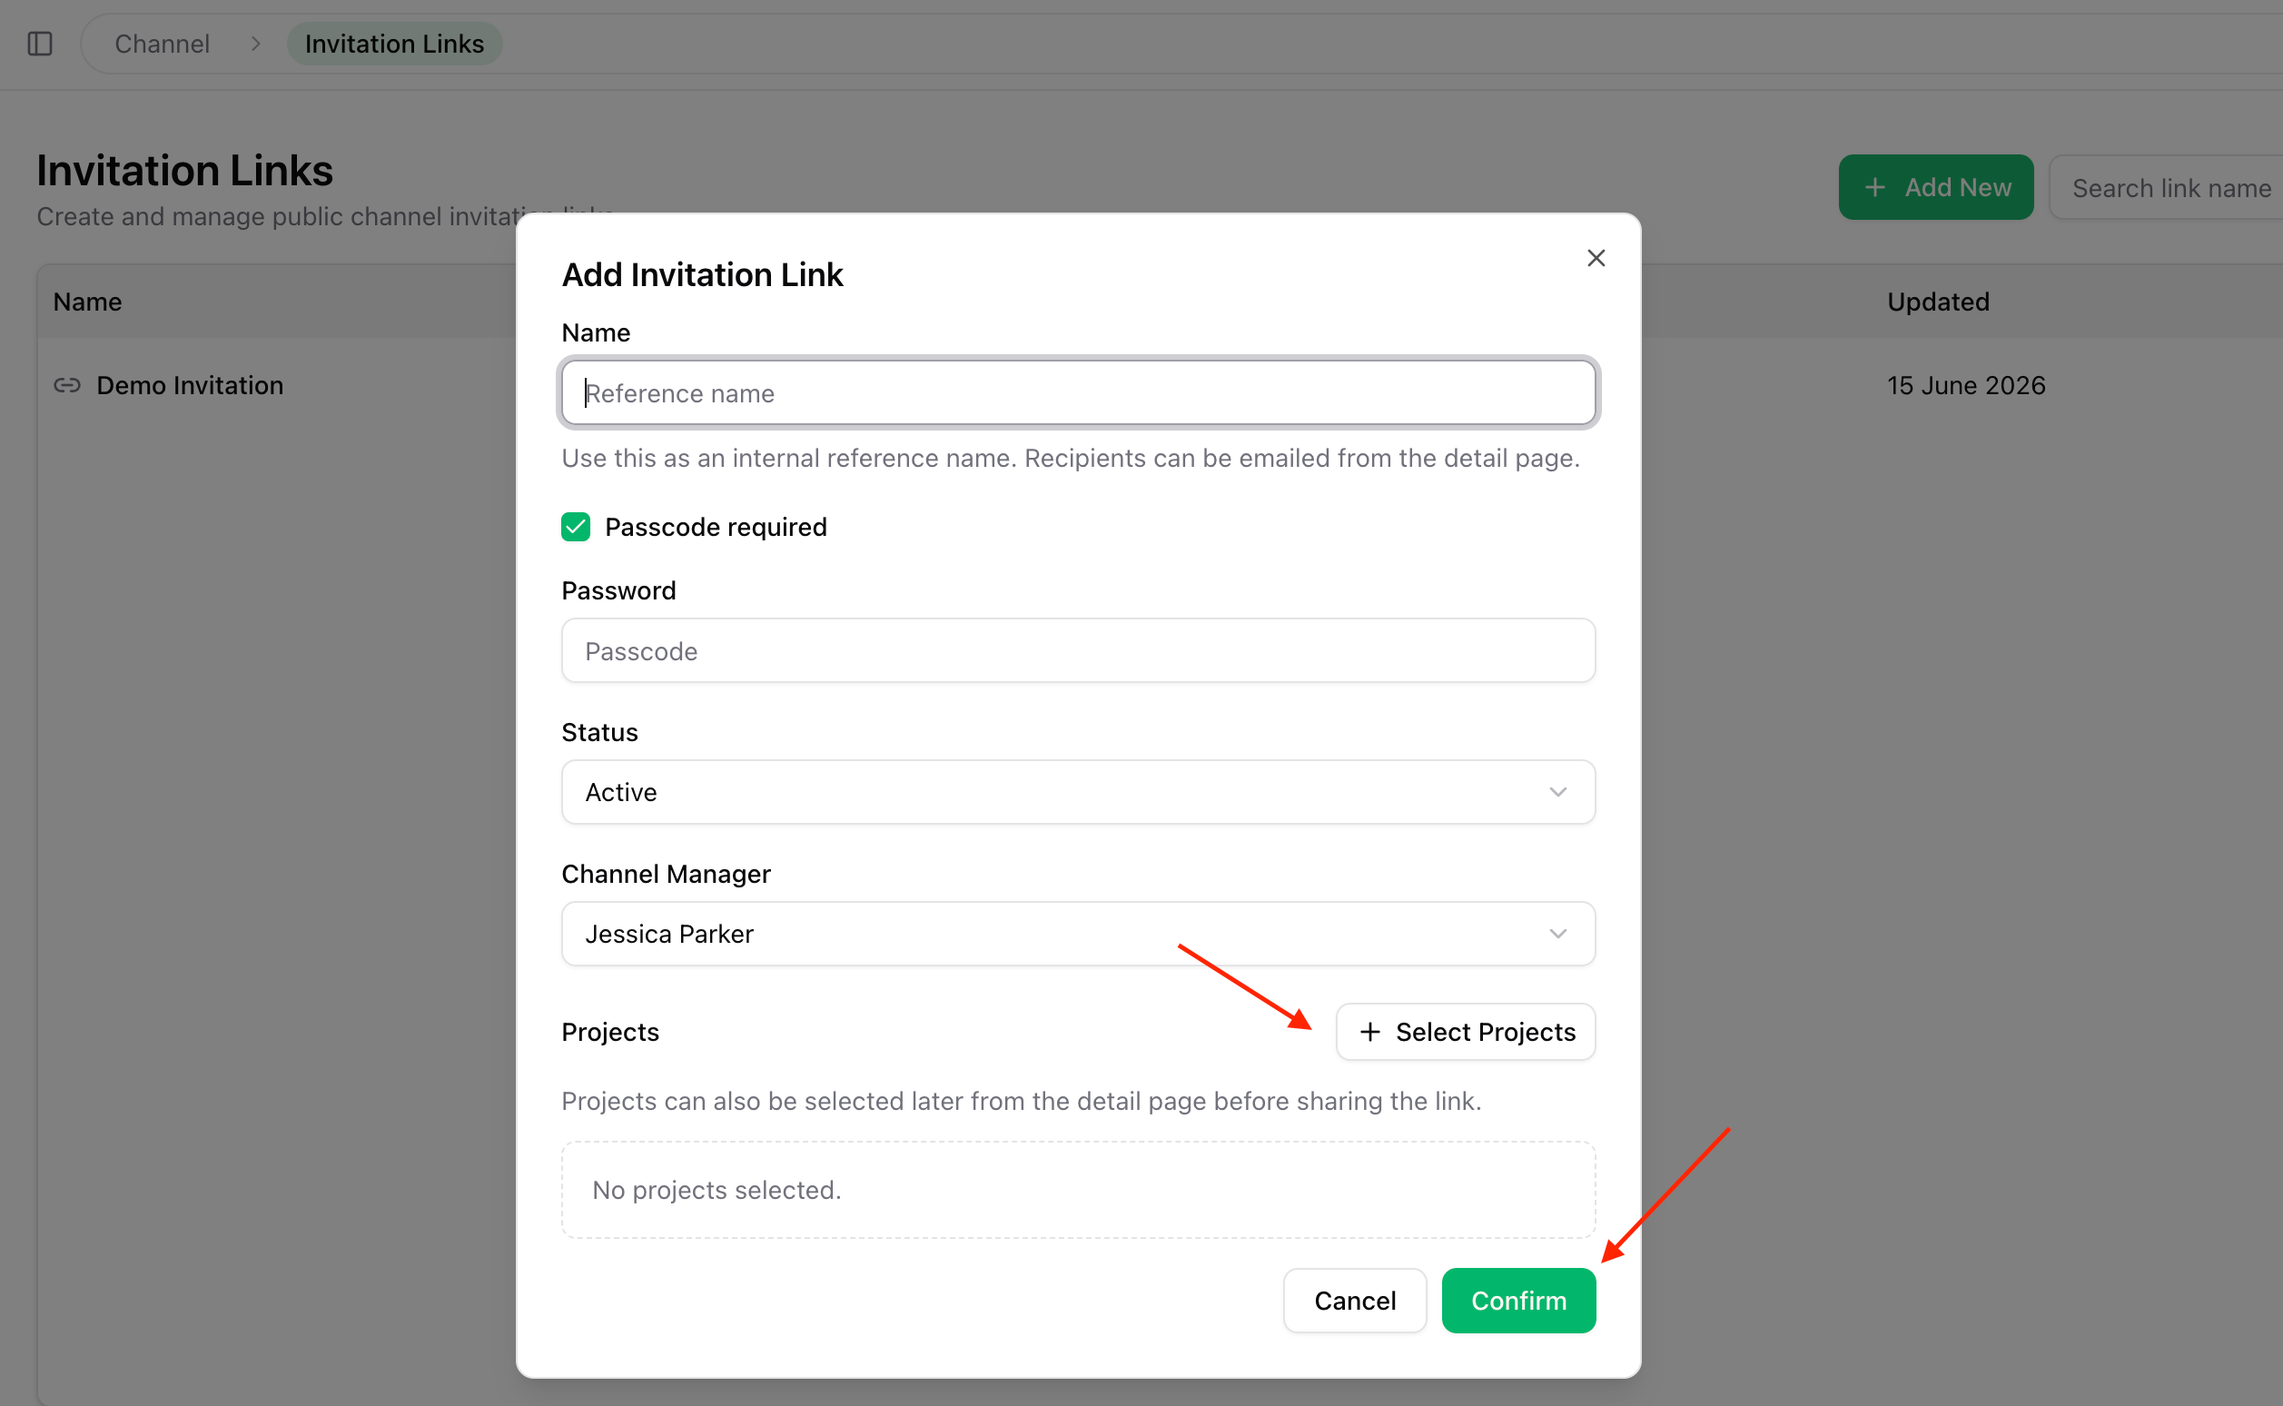2283x1406 pixels.
Task: Click the Password field label
Action: coord(618,590)
